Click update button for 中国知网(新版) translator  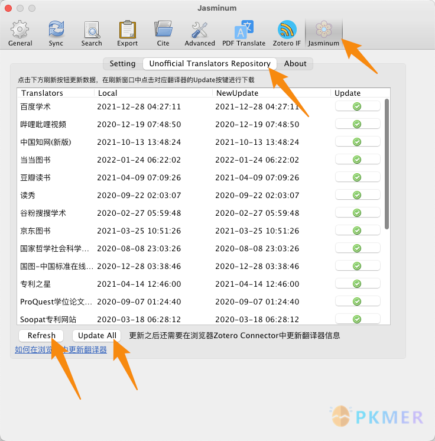pos(358,142)
